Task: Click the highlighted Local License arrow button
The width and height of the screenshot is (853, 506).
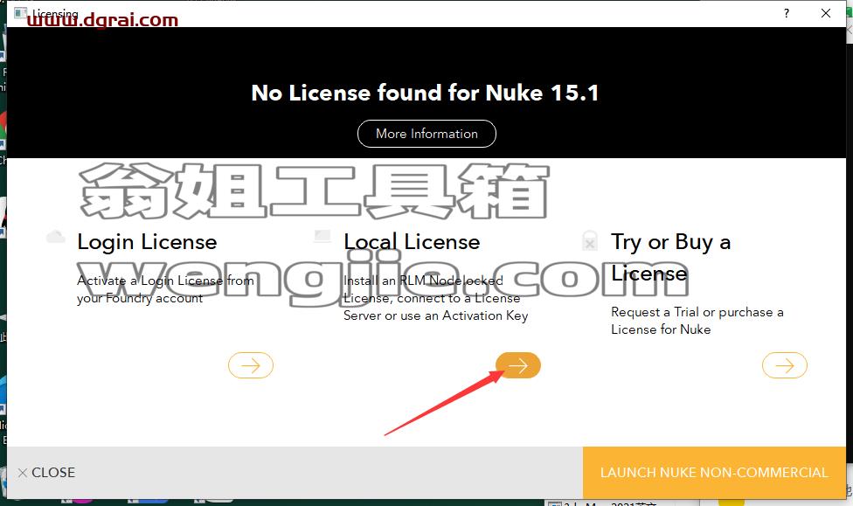Action: pyautogui.click(x=518, y=365)
